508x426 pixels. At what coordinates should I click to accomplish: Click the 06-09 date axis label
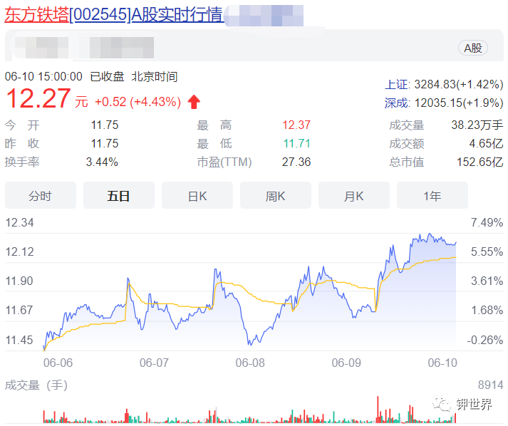click(346, 363)
